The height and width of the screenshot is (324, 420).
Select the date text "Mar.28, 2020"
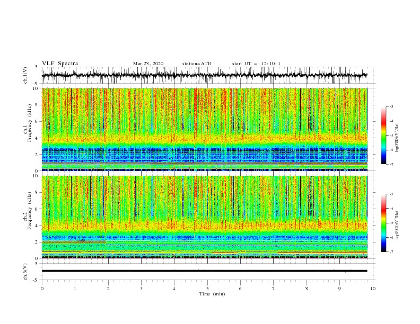148,64
